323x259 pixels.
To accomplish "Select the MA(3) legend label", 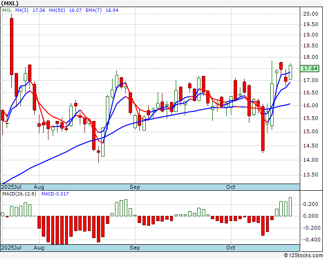I will (x=22, y=10).
